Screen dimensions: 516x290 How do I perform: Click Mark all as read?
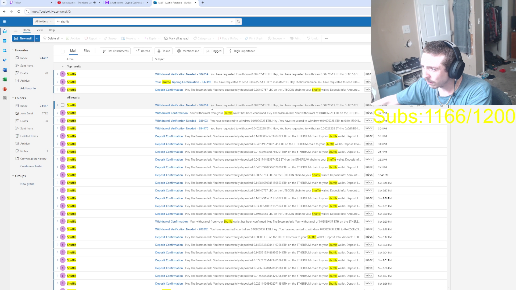coord(176,38)
